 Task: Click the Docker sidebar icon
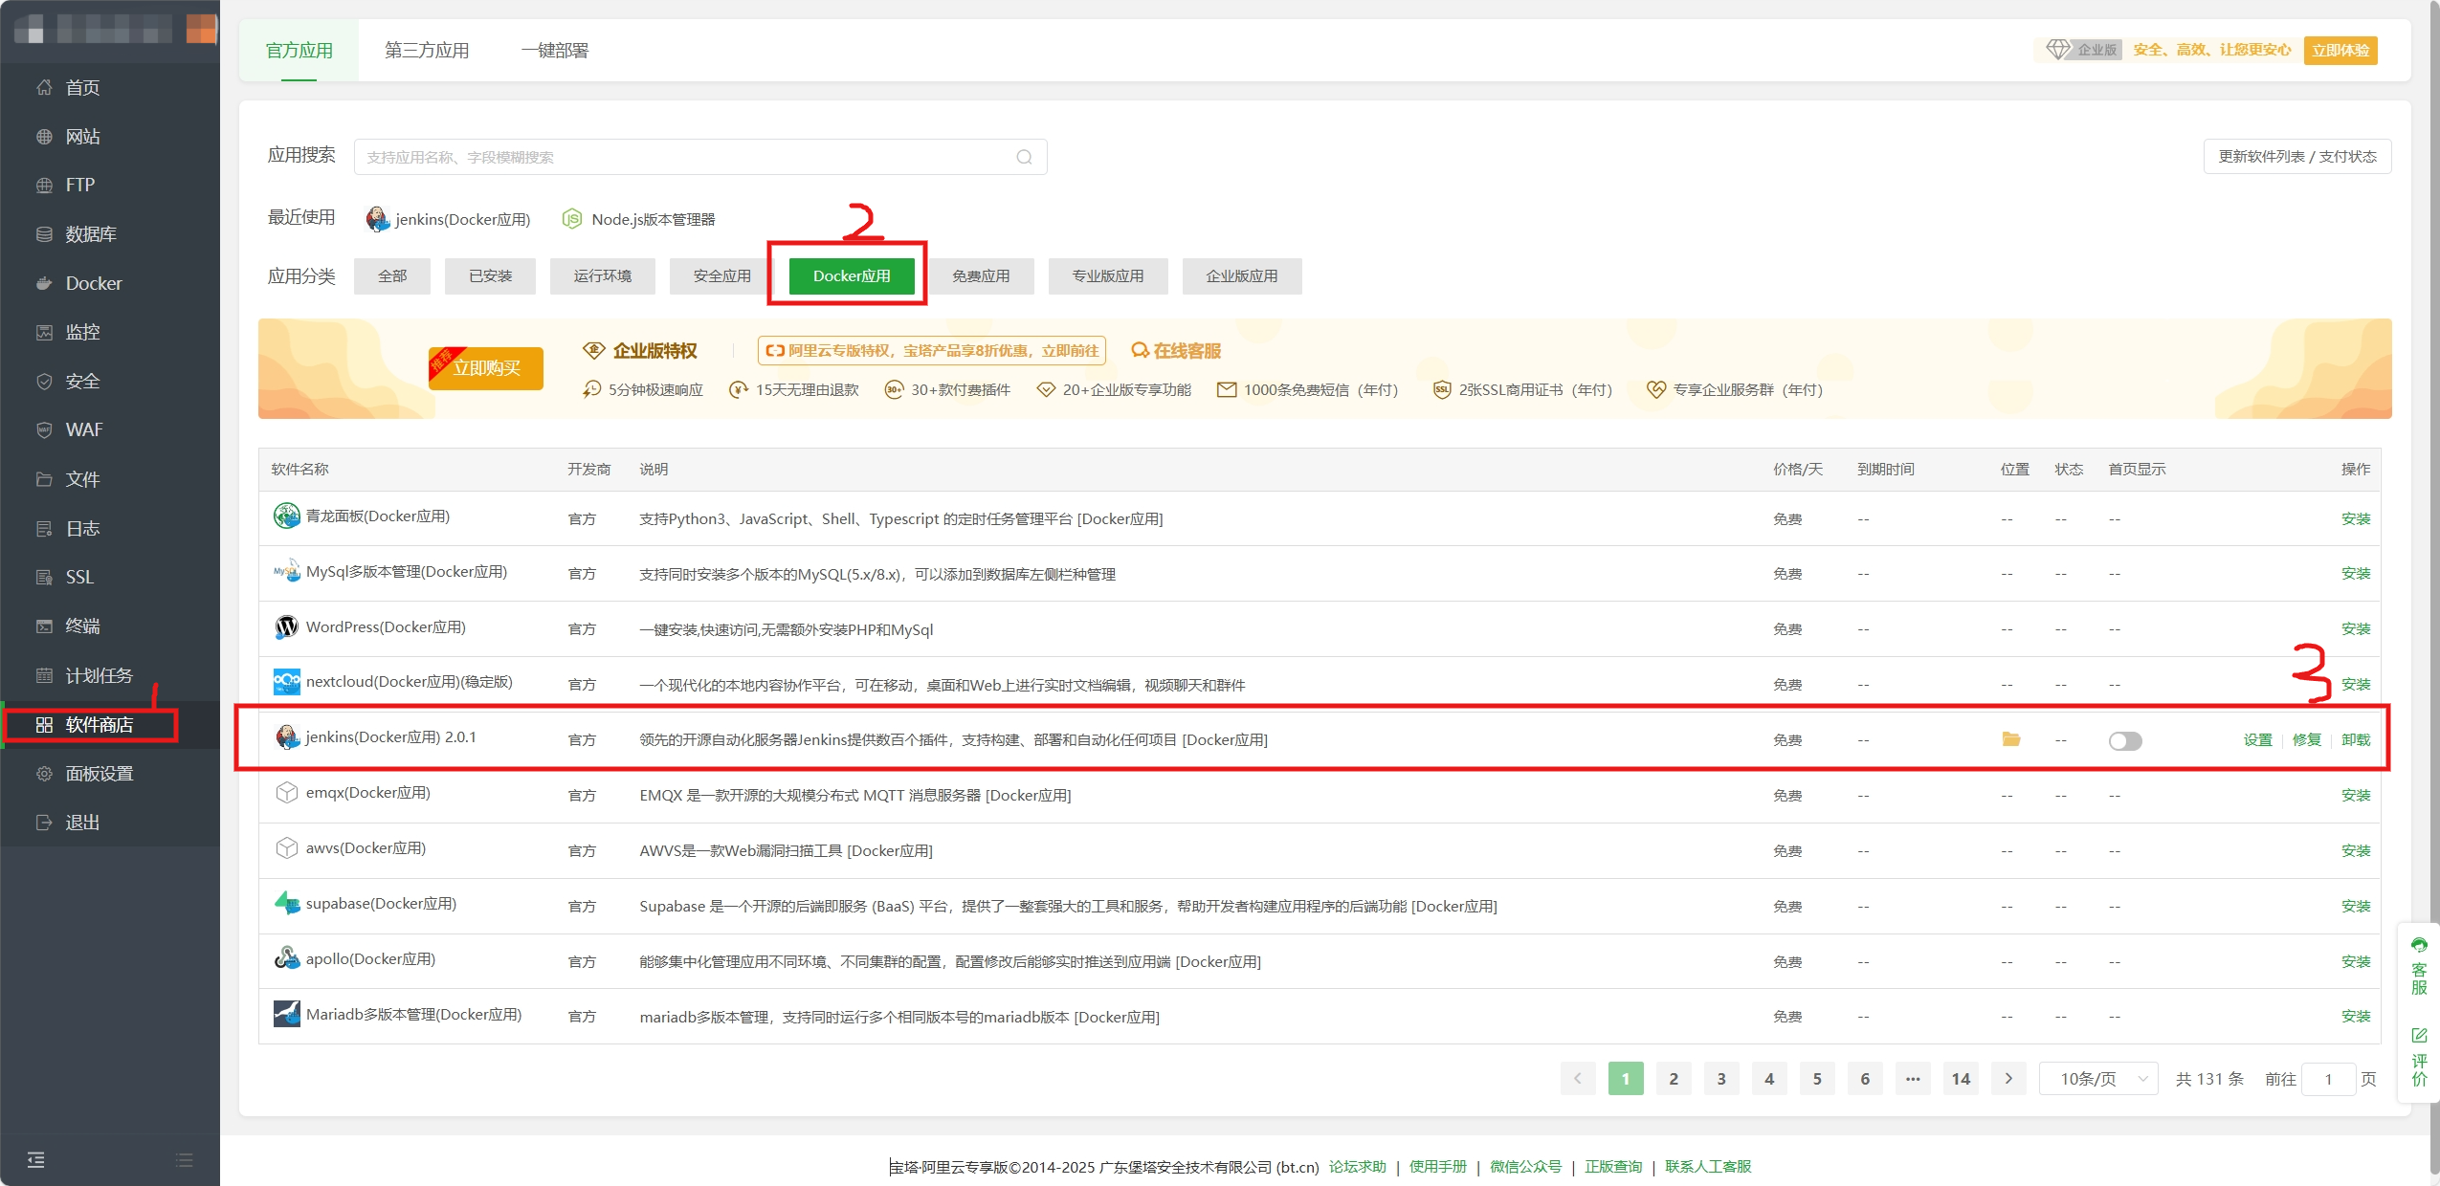pos(44,283)
